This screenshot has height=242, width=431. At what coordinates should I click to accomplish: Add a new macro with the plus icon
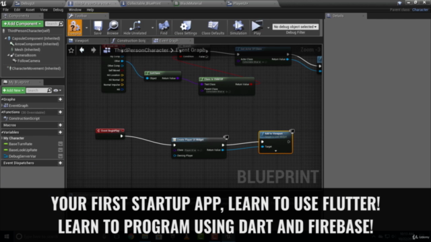[x=60, y=125]
